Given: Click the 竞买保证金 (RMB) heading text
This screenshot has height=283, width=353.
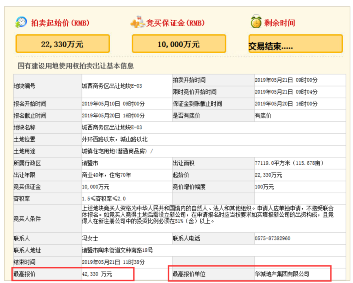Looking at the screenshot, I should coord(175,23).
